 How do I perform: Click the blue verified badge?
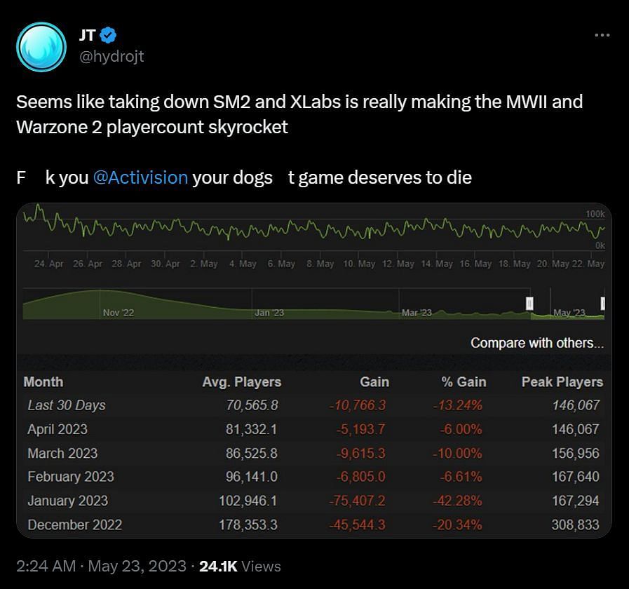[108, 35]
